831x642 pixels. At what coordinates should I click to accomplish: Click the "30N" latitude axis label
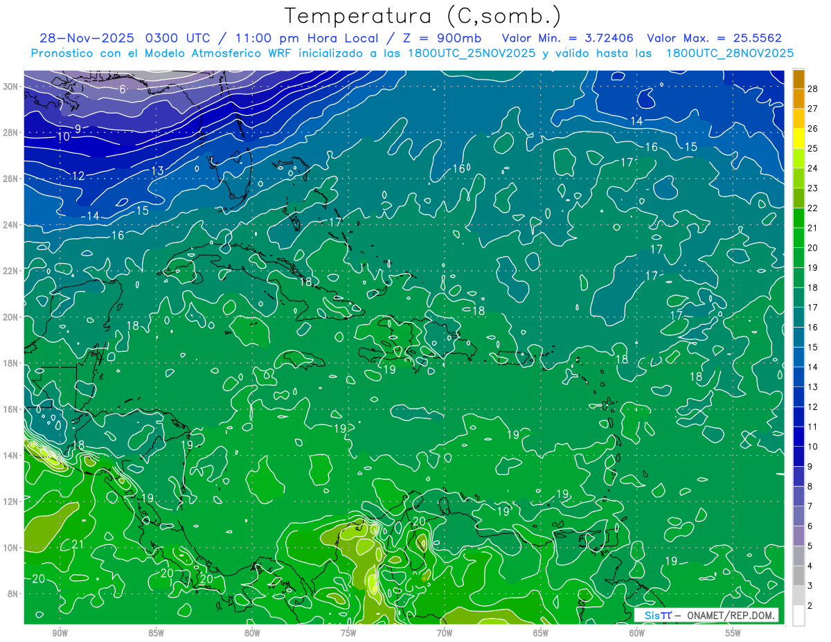10,87
